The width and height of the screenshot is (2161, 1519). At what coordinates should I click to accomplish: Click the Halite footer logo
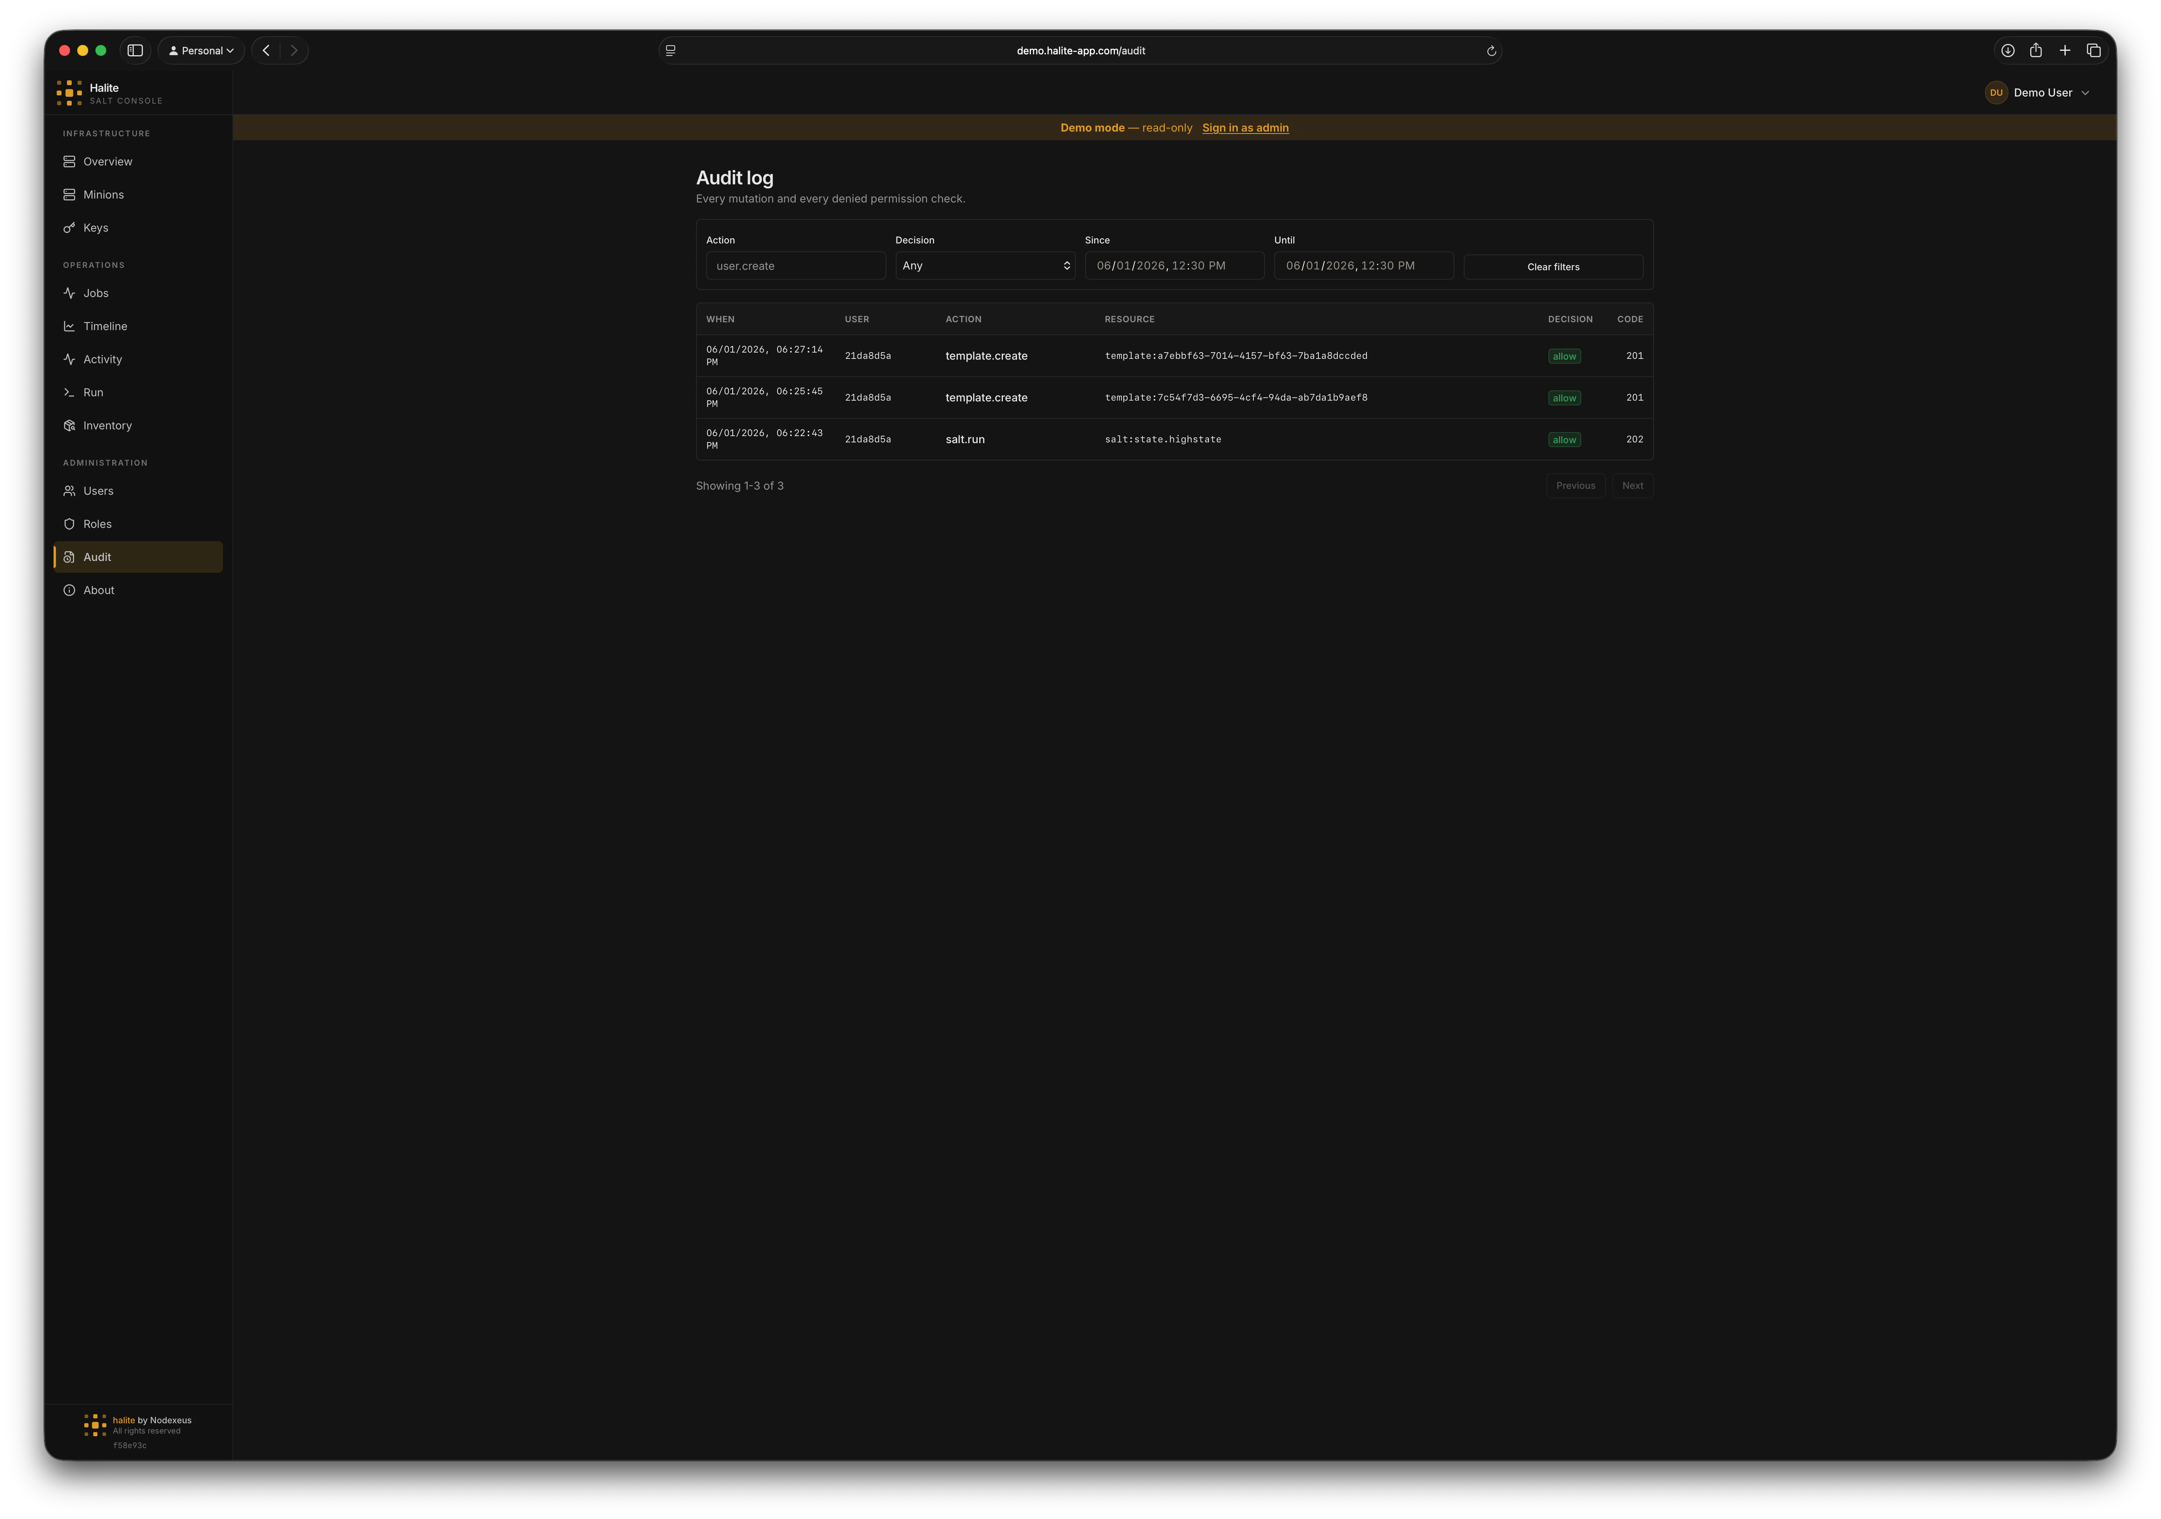tap(95, 1425)
